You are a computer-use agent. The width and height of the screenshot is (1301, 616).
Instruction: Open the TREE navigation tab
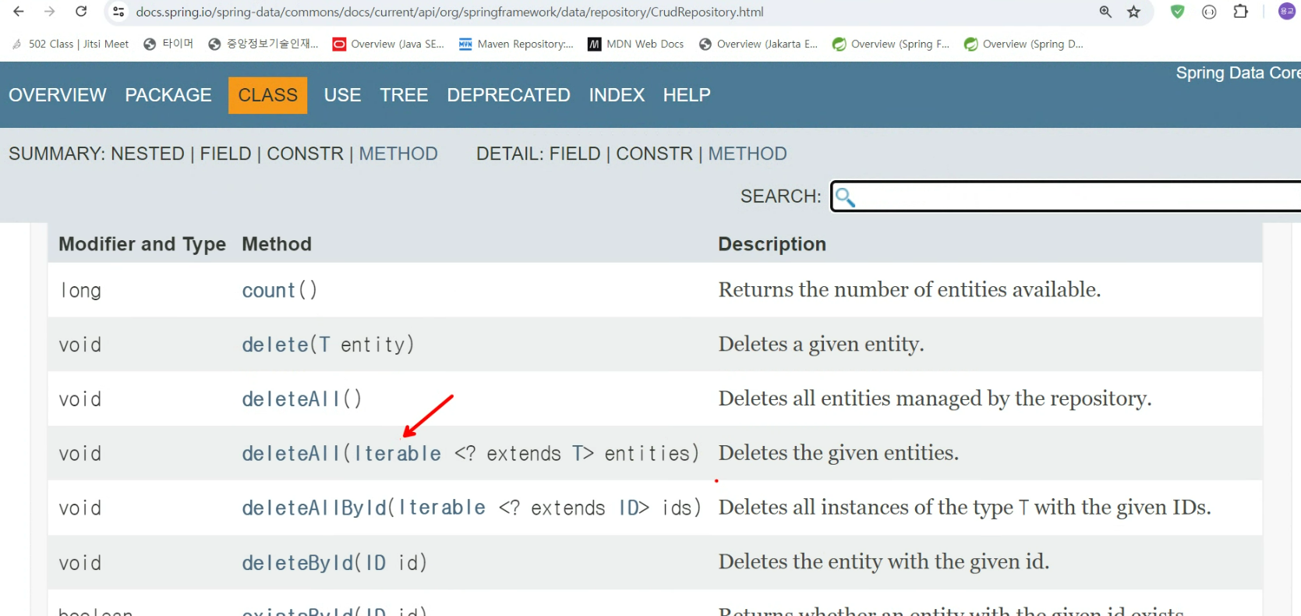tap(404, 95)
